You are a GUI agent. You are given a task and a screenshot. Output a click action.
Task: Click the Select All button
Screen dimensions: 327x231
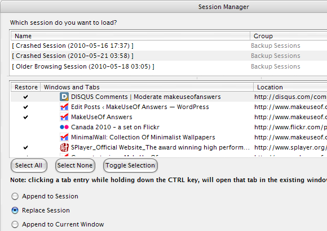click(x=29, y=165)
